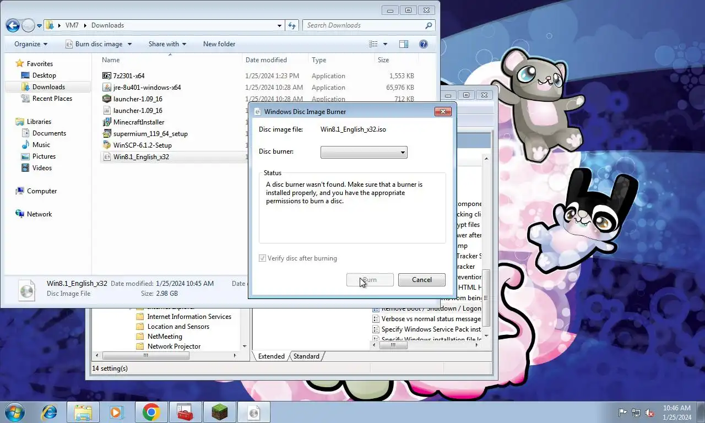This screenshot has width=705, height=423.
Task: Open Favorites star in navigation pane
Action: (x=20, y=63)
